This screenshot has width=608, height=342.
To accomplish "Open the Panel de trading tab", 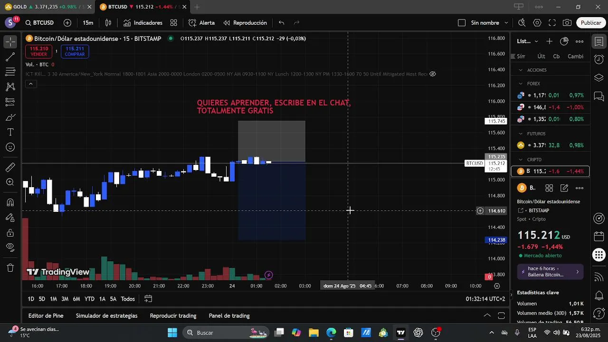I will [x=229, y=316].
